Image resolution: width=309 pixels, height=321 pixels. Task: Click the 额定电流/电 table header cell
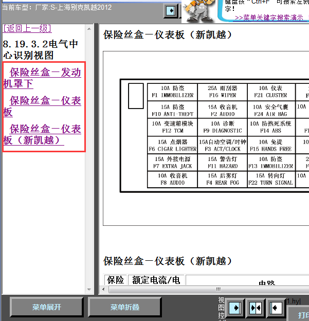click(x=156, y=280)
